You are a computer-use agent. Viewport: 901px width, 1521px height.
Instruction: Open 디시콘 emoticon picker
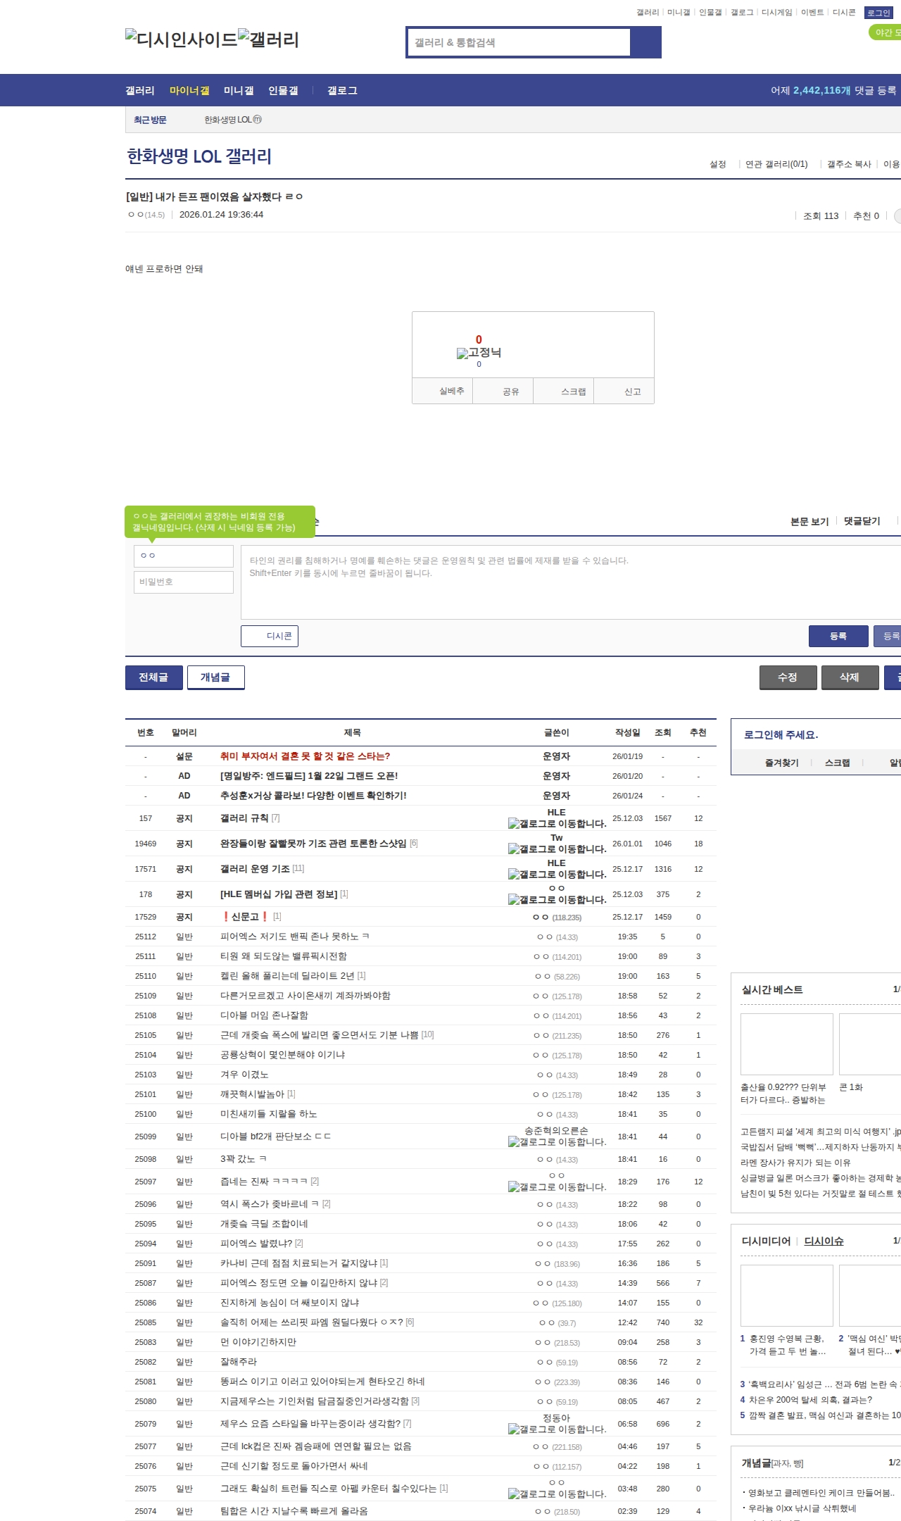[270, 636]
